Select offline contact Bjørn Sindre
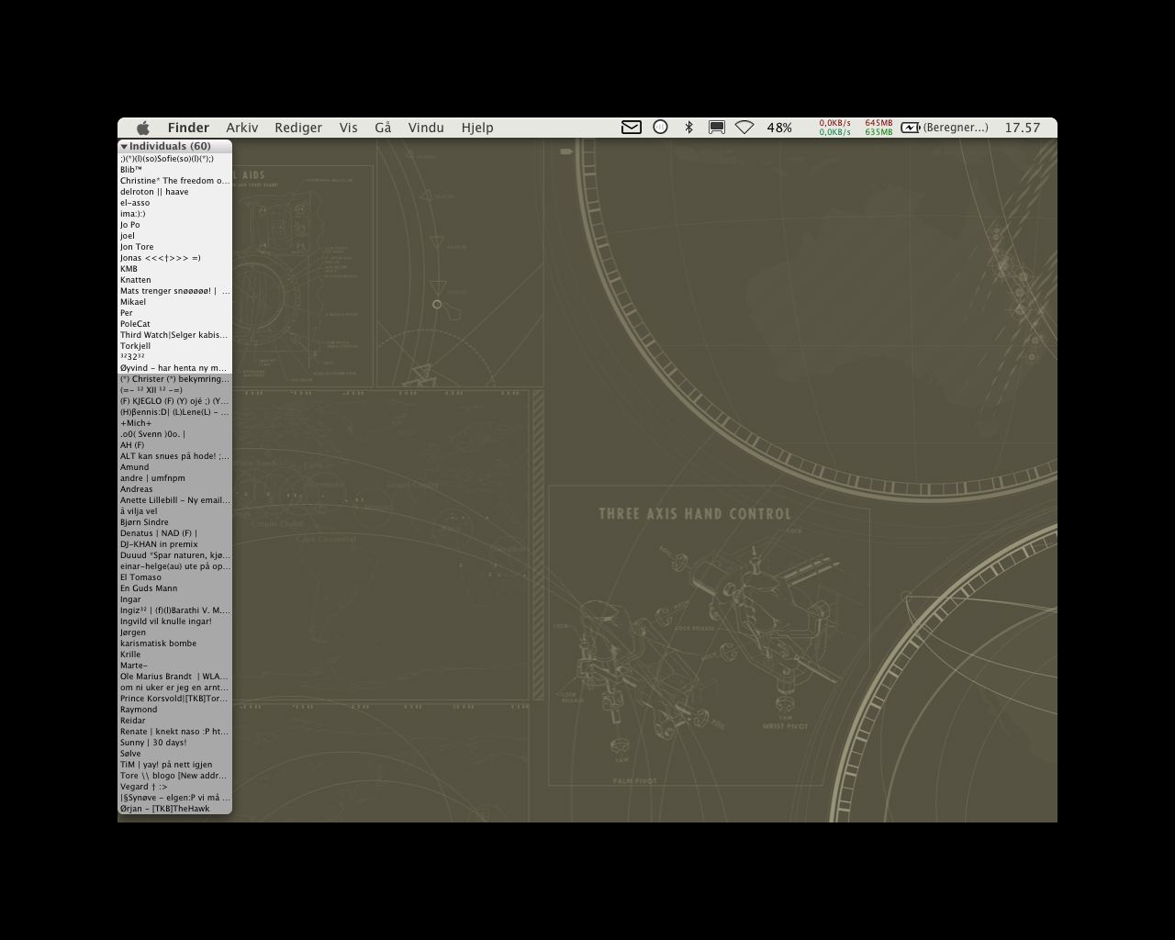The height and width of the screenshot is (940, 1175). point(174,522)
